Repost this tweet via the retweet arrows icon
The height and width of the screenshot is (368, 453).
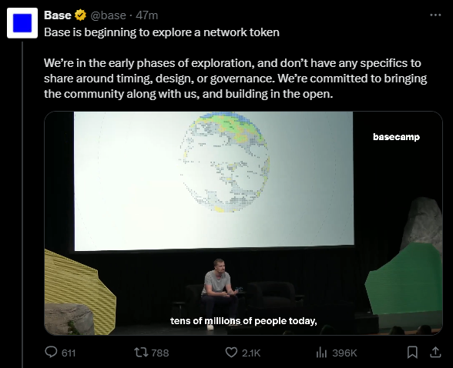[141, 353]
